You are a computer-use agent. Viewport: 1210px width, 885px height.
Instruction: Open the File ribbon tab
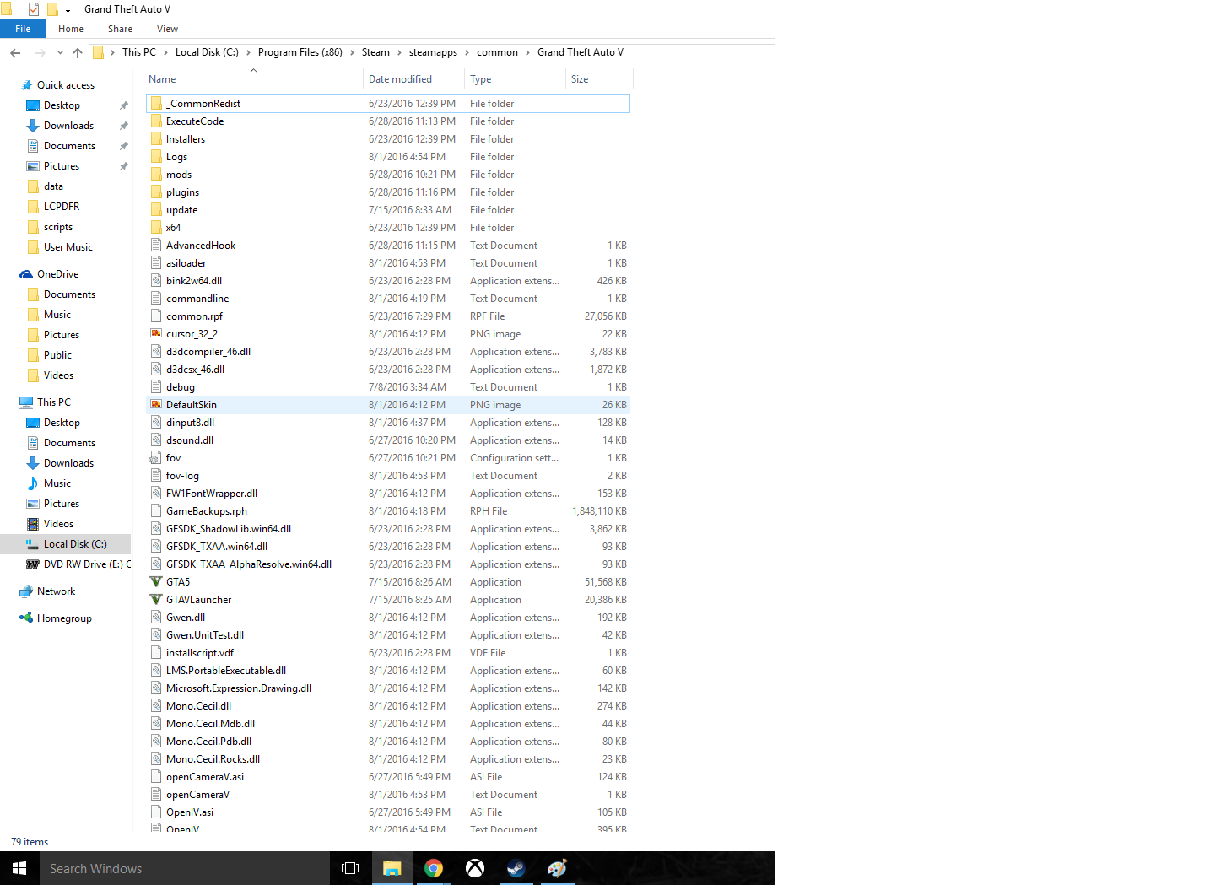23,29
